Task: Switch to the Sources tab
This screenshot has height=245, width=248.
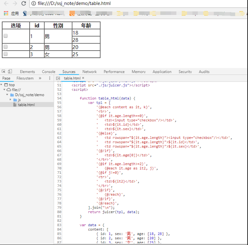Action: point(69,72)
